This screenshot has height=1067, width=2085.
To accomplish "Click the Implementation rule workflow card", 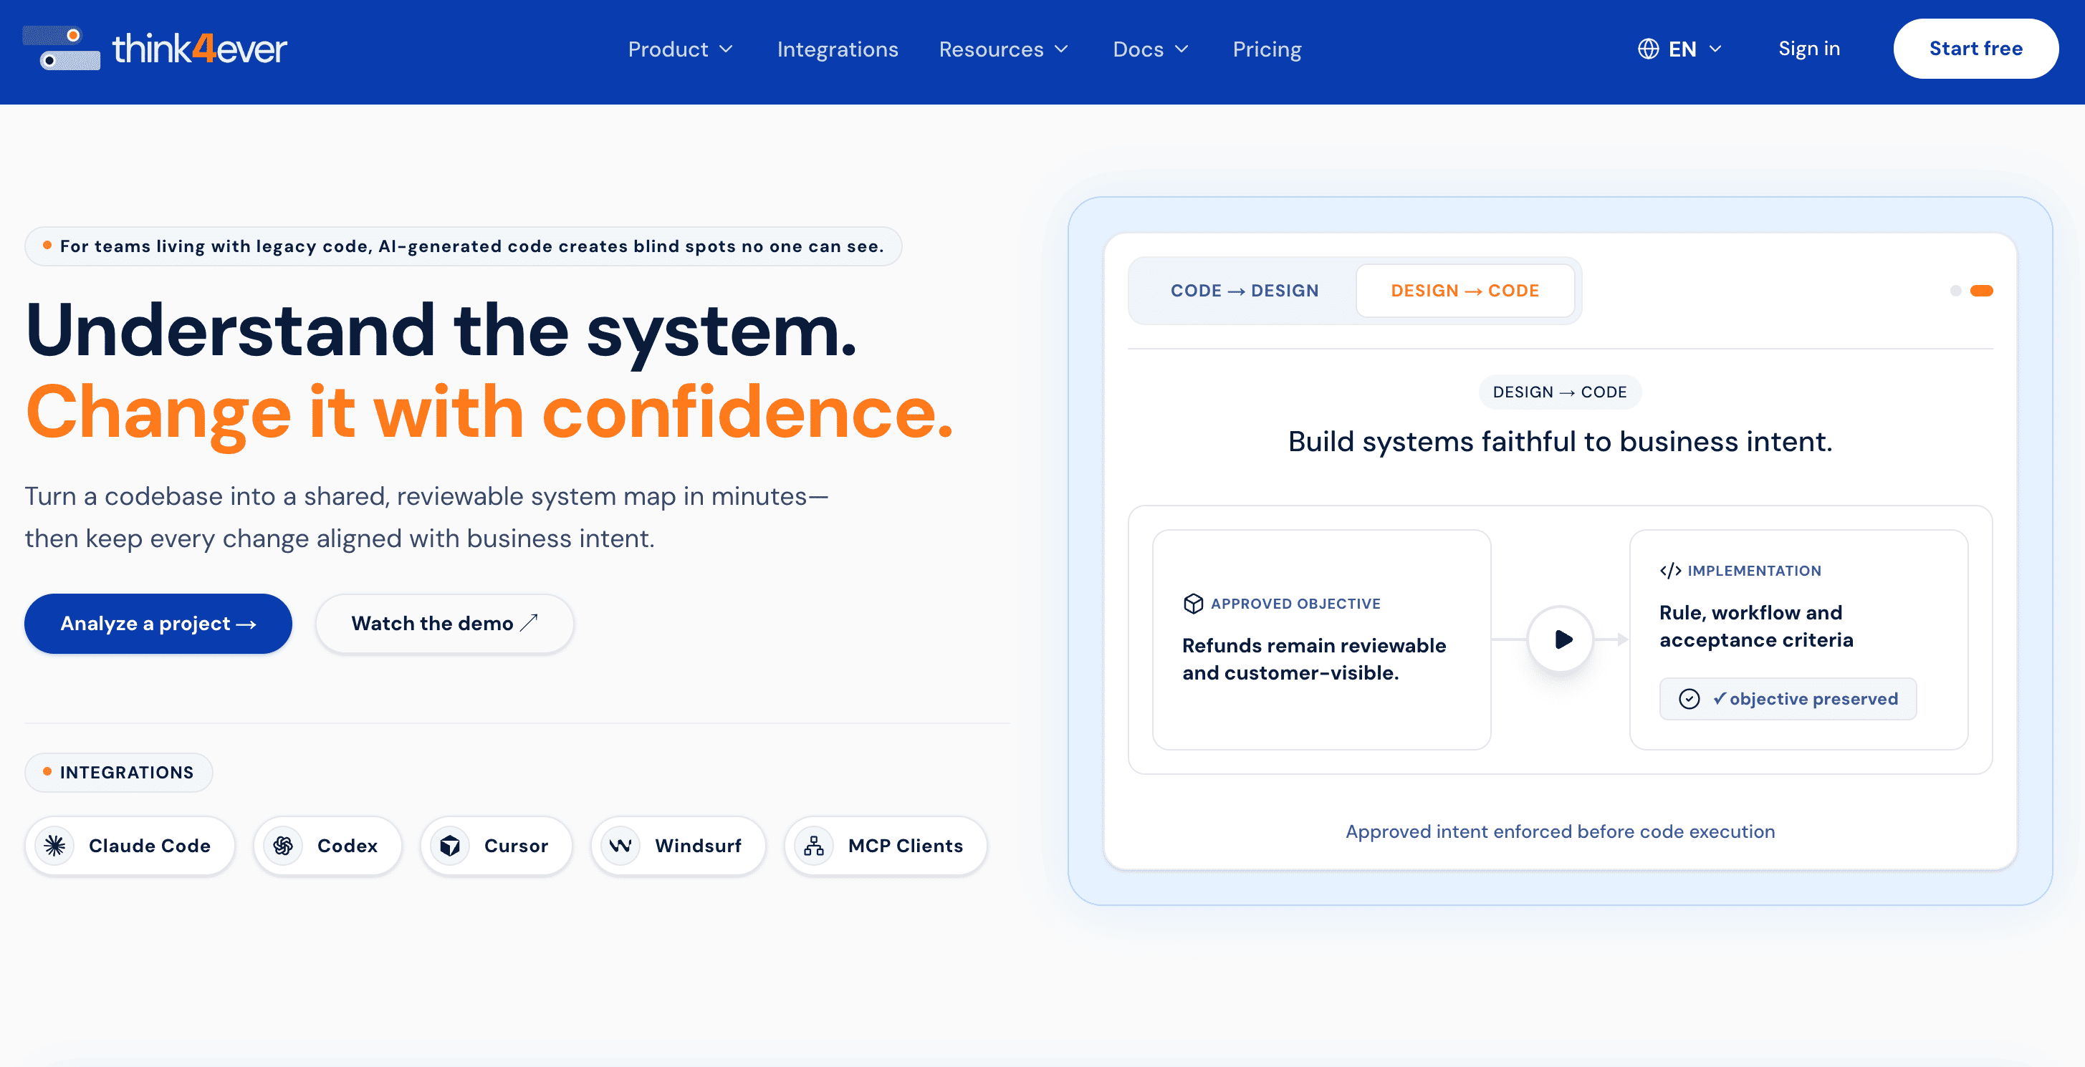I will tap(1798, 639).
